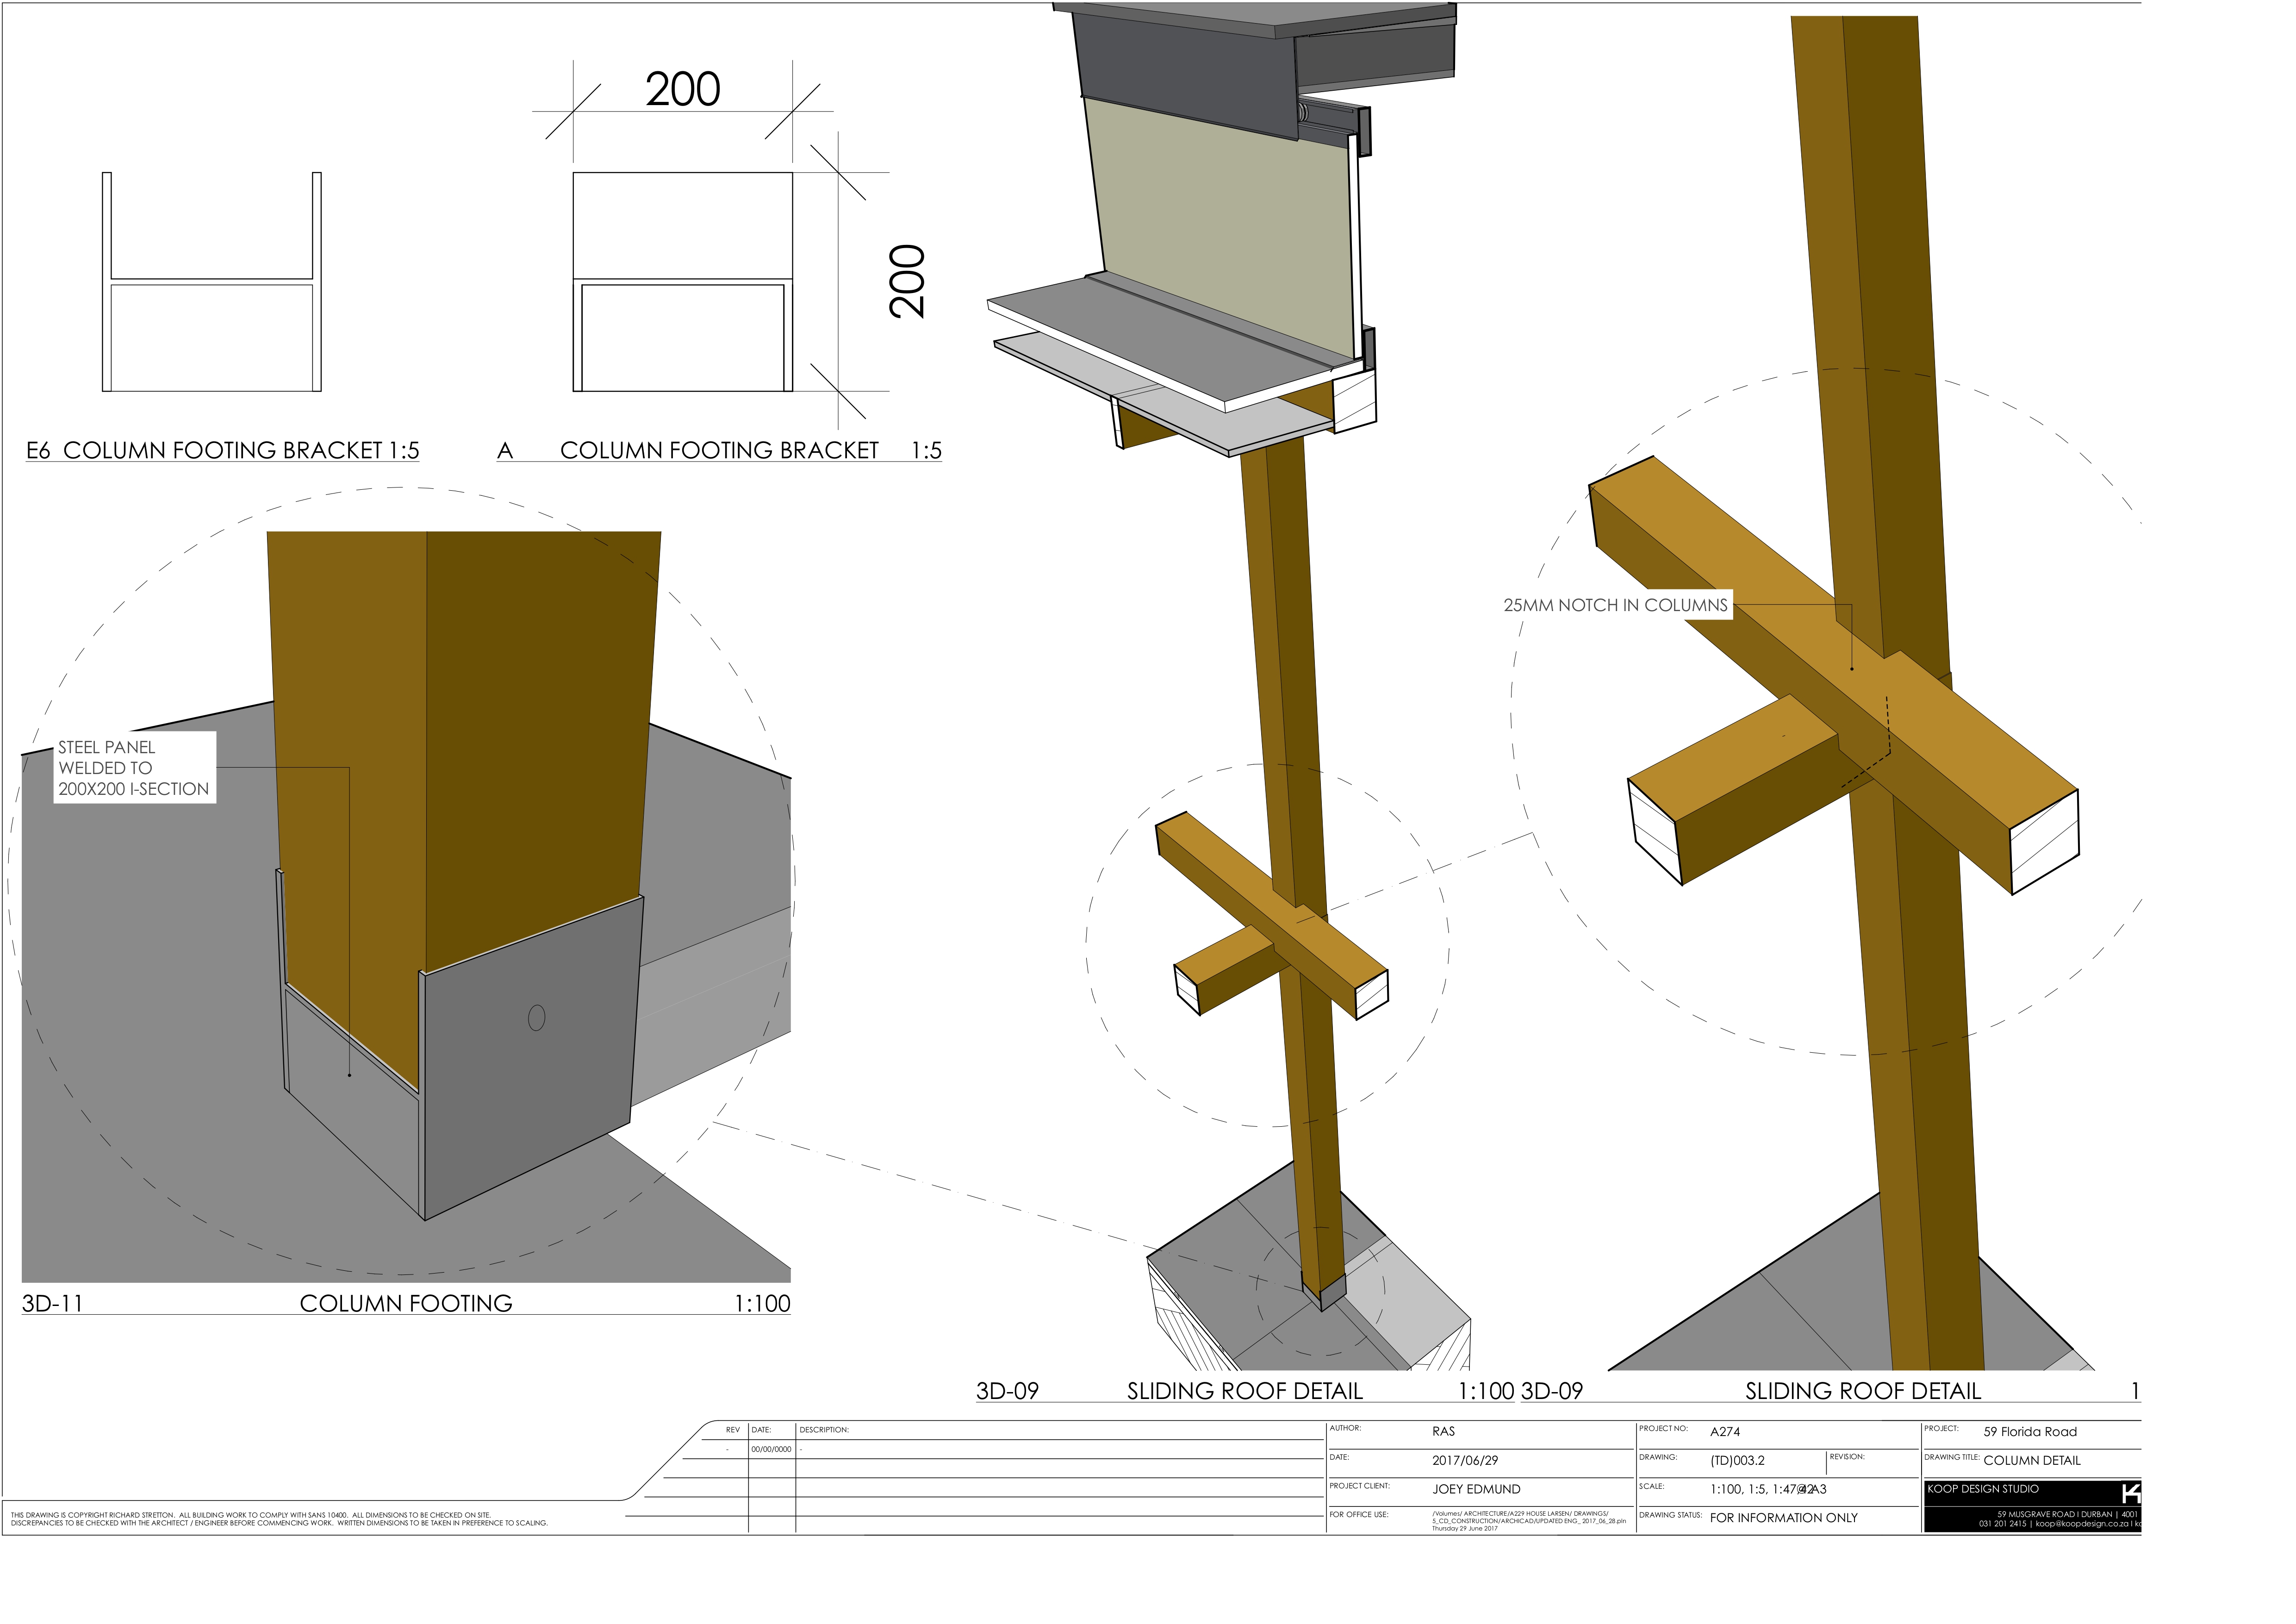Click the project number A274 field
Viewport: 2296px width, 1624px height.
1725,1432
